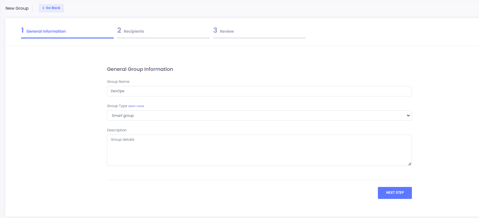Click the Description textarea resize handle
The image size is (479, 218).
tap(410, 164)
